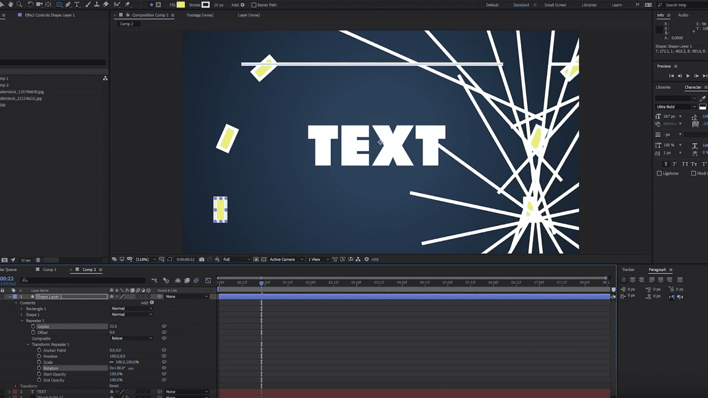
Task: Toggle stopwatch for Start Opacity property
Action: pyautogui.click(x=39, y=374)
